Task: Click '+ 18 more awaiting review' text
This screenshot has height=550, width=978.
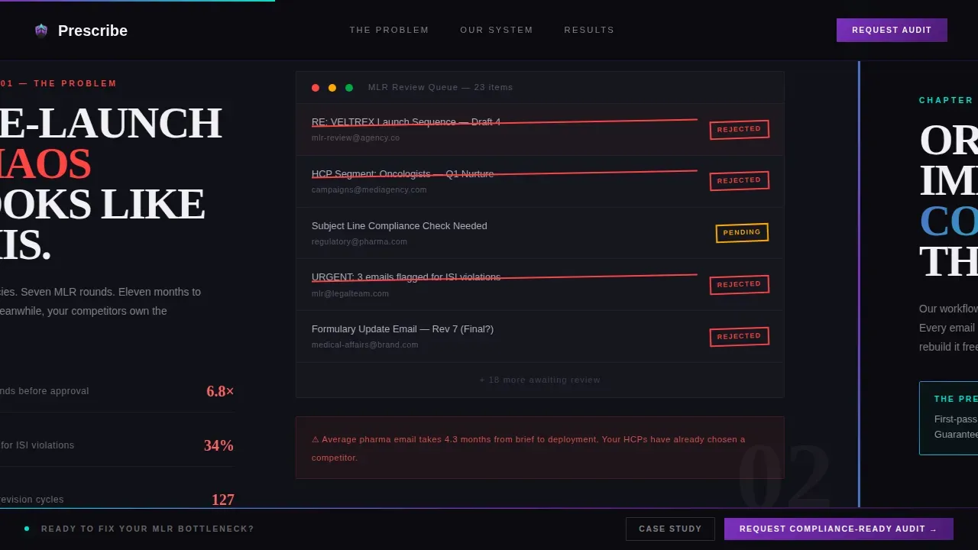Action: point(540,380)
